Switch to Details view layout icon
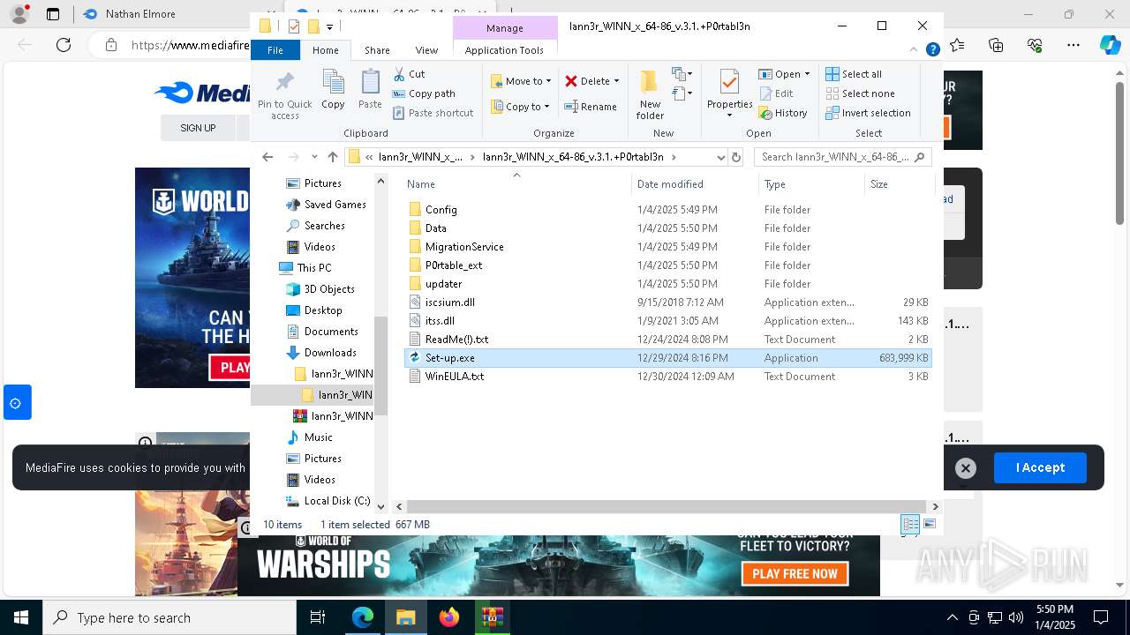This screenshot has height=635, width=1130. [909, 524]
